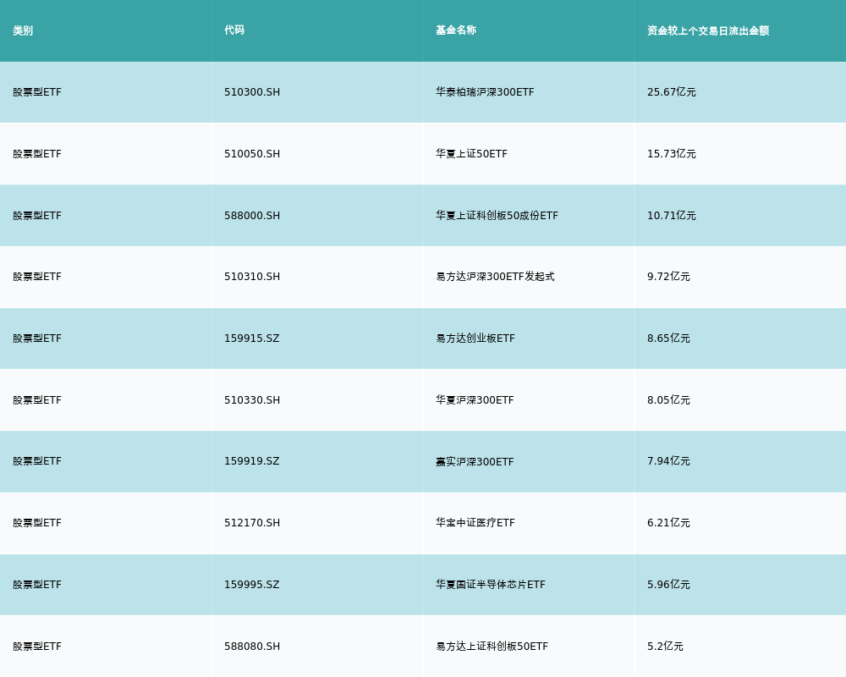846x677 pixels.
Task: Click outflow value 5.2亿元
Action: (665, 647)
